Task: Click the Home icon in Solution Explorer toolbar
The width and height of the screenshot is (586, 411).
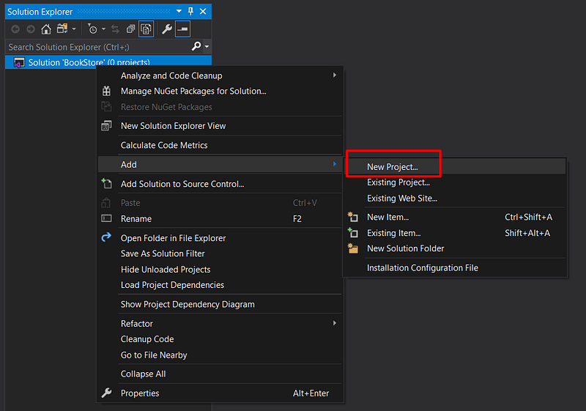Action: pos(46,29)
